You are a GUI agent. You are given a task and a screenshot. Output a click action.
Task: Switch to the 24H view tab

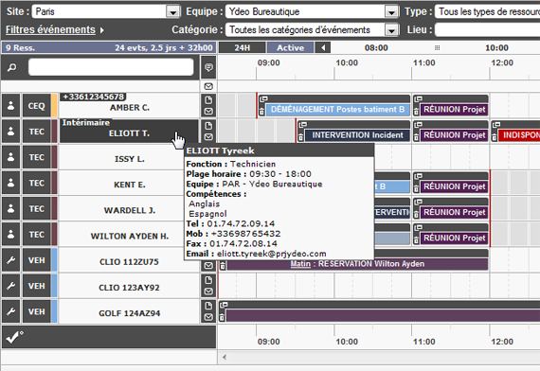[x=243, y=47]
